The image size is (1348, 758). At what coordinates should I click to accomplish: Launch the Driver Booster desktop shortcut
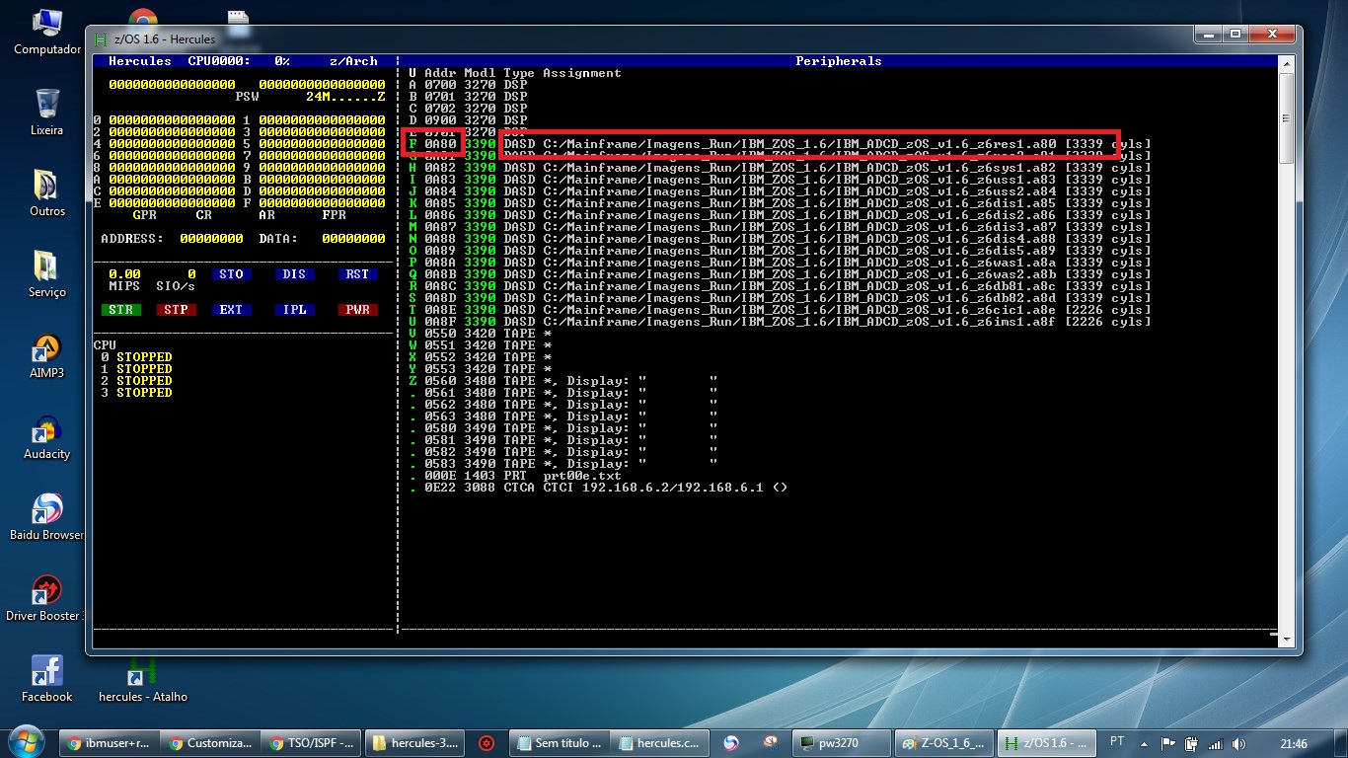point(46,598)
